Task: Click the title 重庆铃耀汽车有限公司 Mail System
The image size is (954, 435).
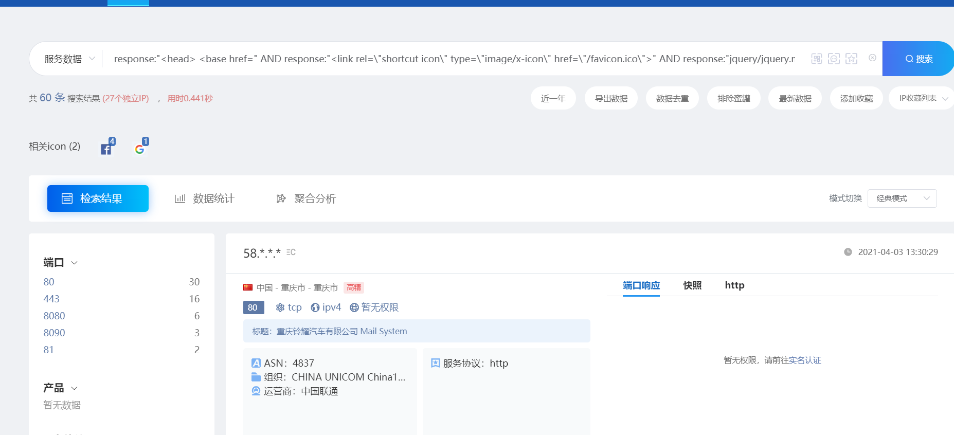Action: pyautogui.click(x=341, y=331)
